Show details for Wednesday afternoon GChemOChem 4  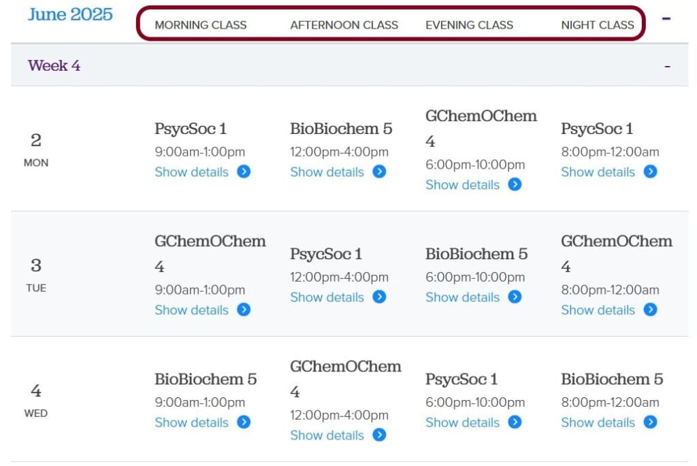pyautogui.click(x=327, y=435)
